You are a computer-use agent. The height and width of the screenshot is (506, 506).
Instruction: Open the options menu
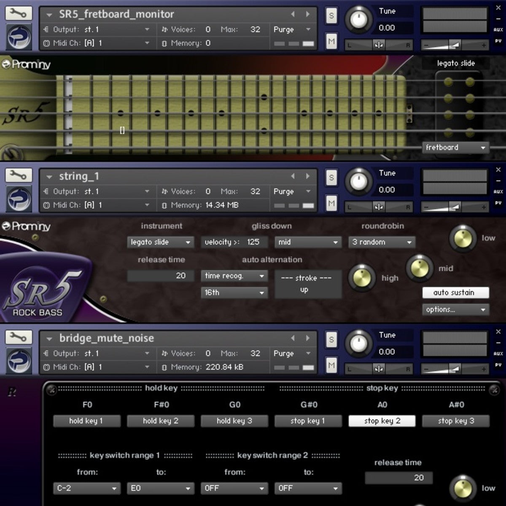455,310
